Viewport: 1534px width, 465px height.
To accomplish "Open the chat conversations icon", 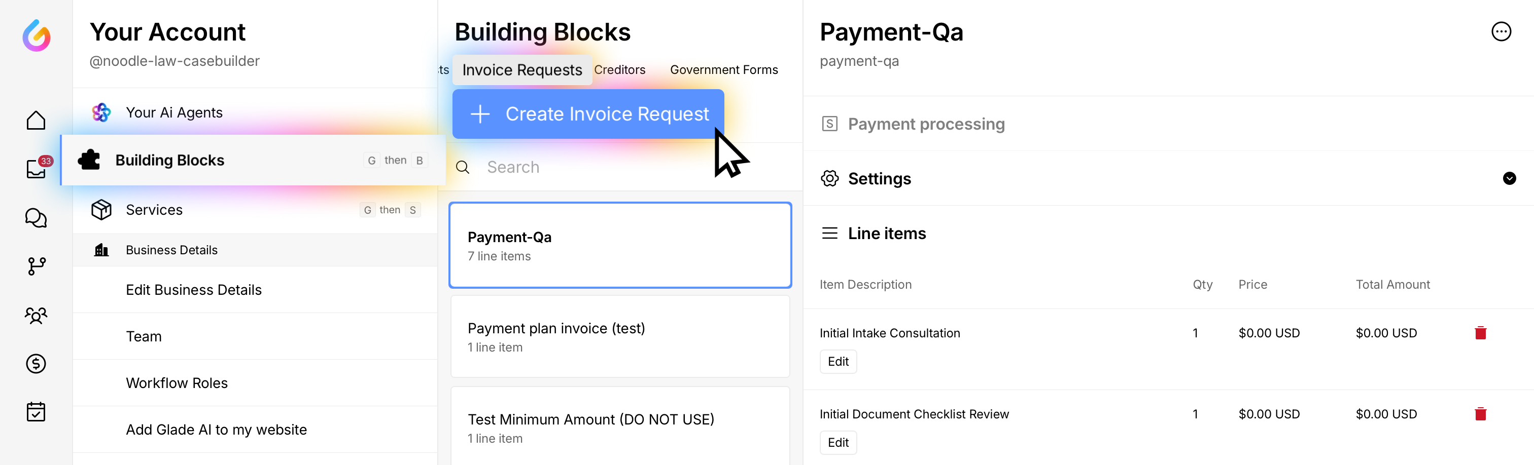I will click(x=36, y=218).
